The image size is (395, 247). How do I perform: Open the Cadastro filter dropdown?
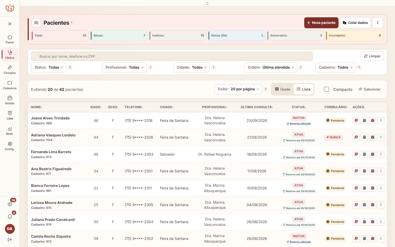(x=335, y=68)
